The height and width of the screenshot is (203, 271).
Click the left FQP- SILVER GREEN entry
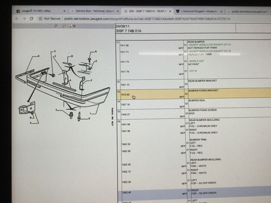(x=204, y=183)
